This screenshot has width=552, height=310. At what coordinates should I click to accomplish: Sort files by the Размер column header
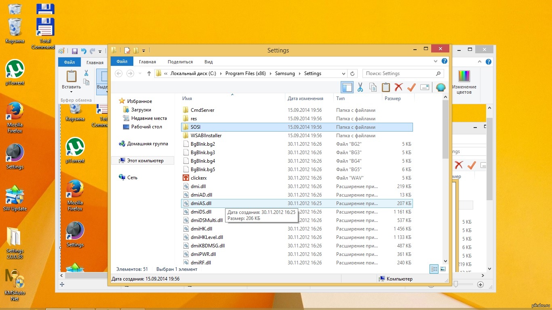[393, 98]
